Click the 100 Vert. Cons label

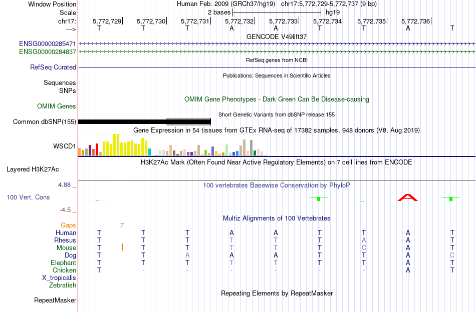pyautogui.click(x=28, y=197)
